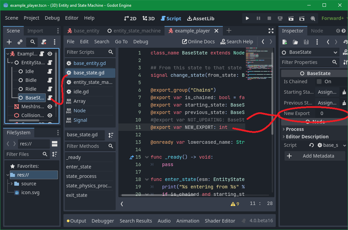Image resolution: width=348 pixels, height=230 pixels.
Task: Open Search Help in the script editor
Action: coord(237,41)
